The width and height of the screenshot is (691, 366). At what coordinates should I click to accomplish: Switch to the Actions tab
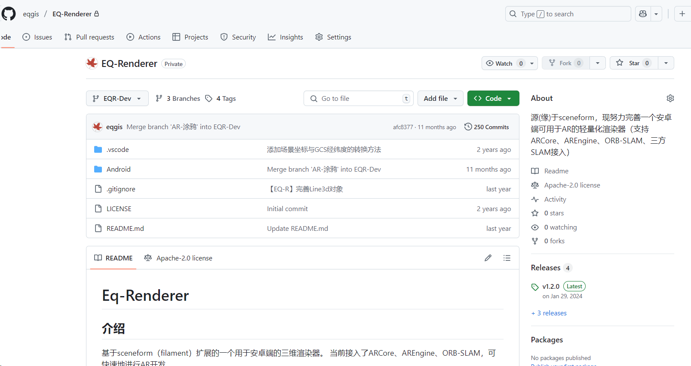(143, 37)
